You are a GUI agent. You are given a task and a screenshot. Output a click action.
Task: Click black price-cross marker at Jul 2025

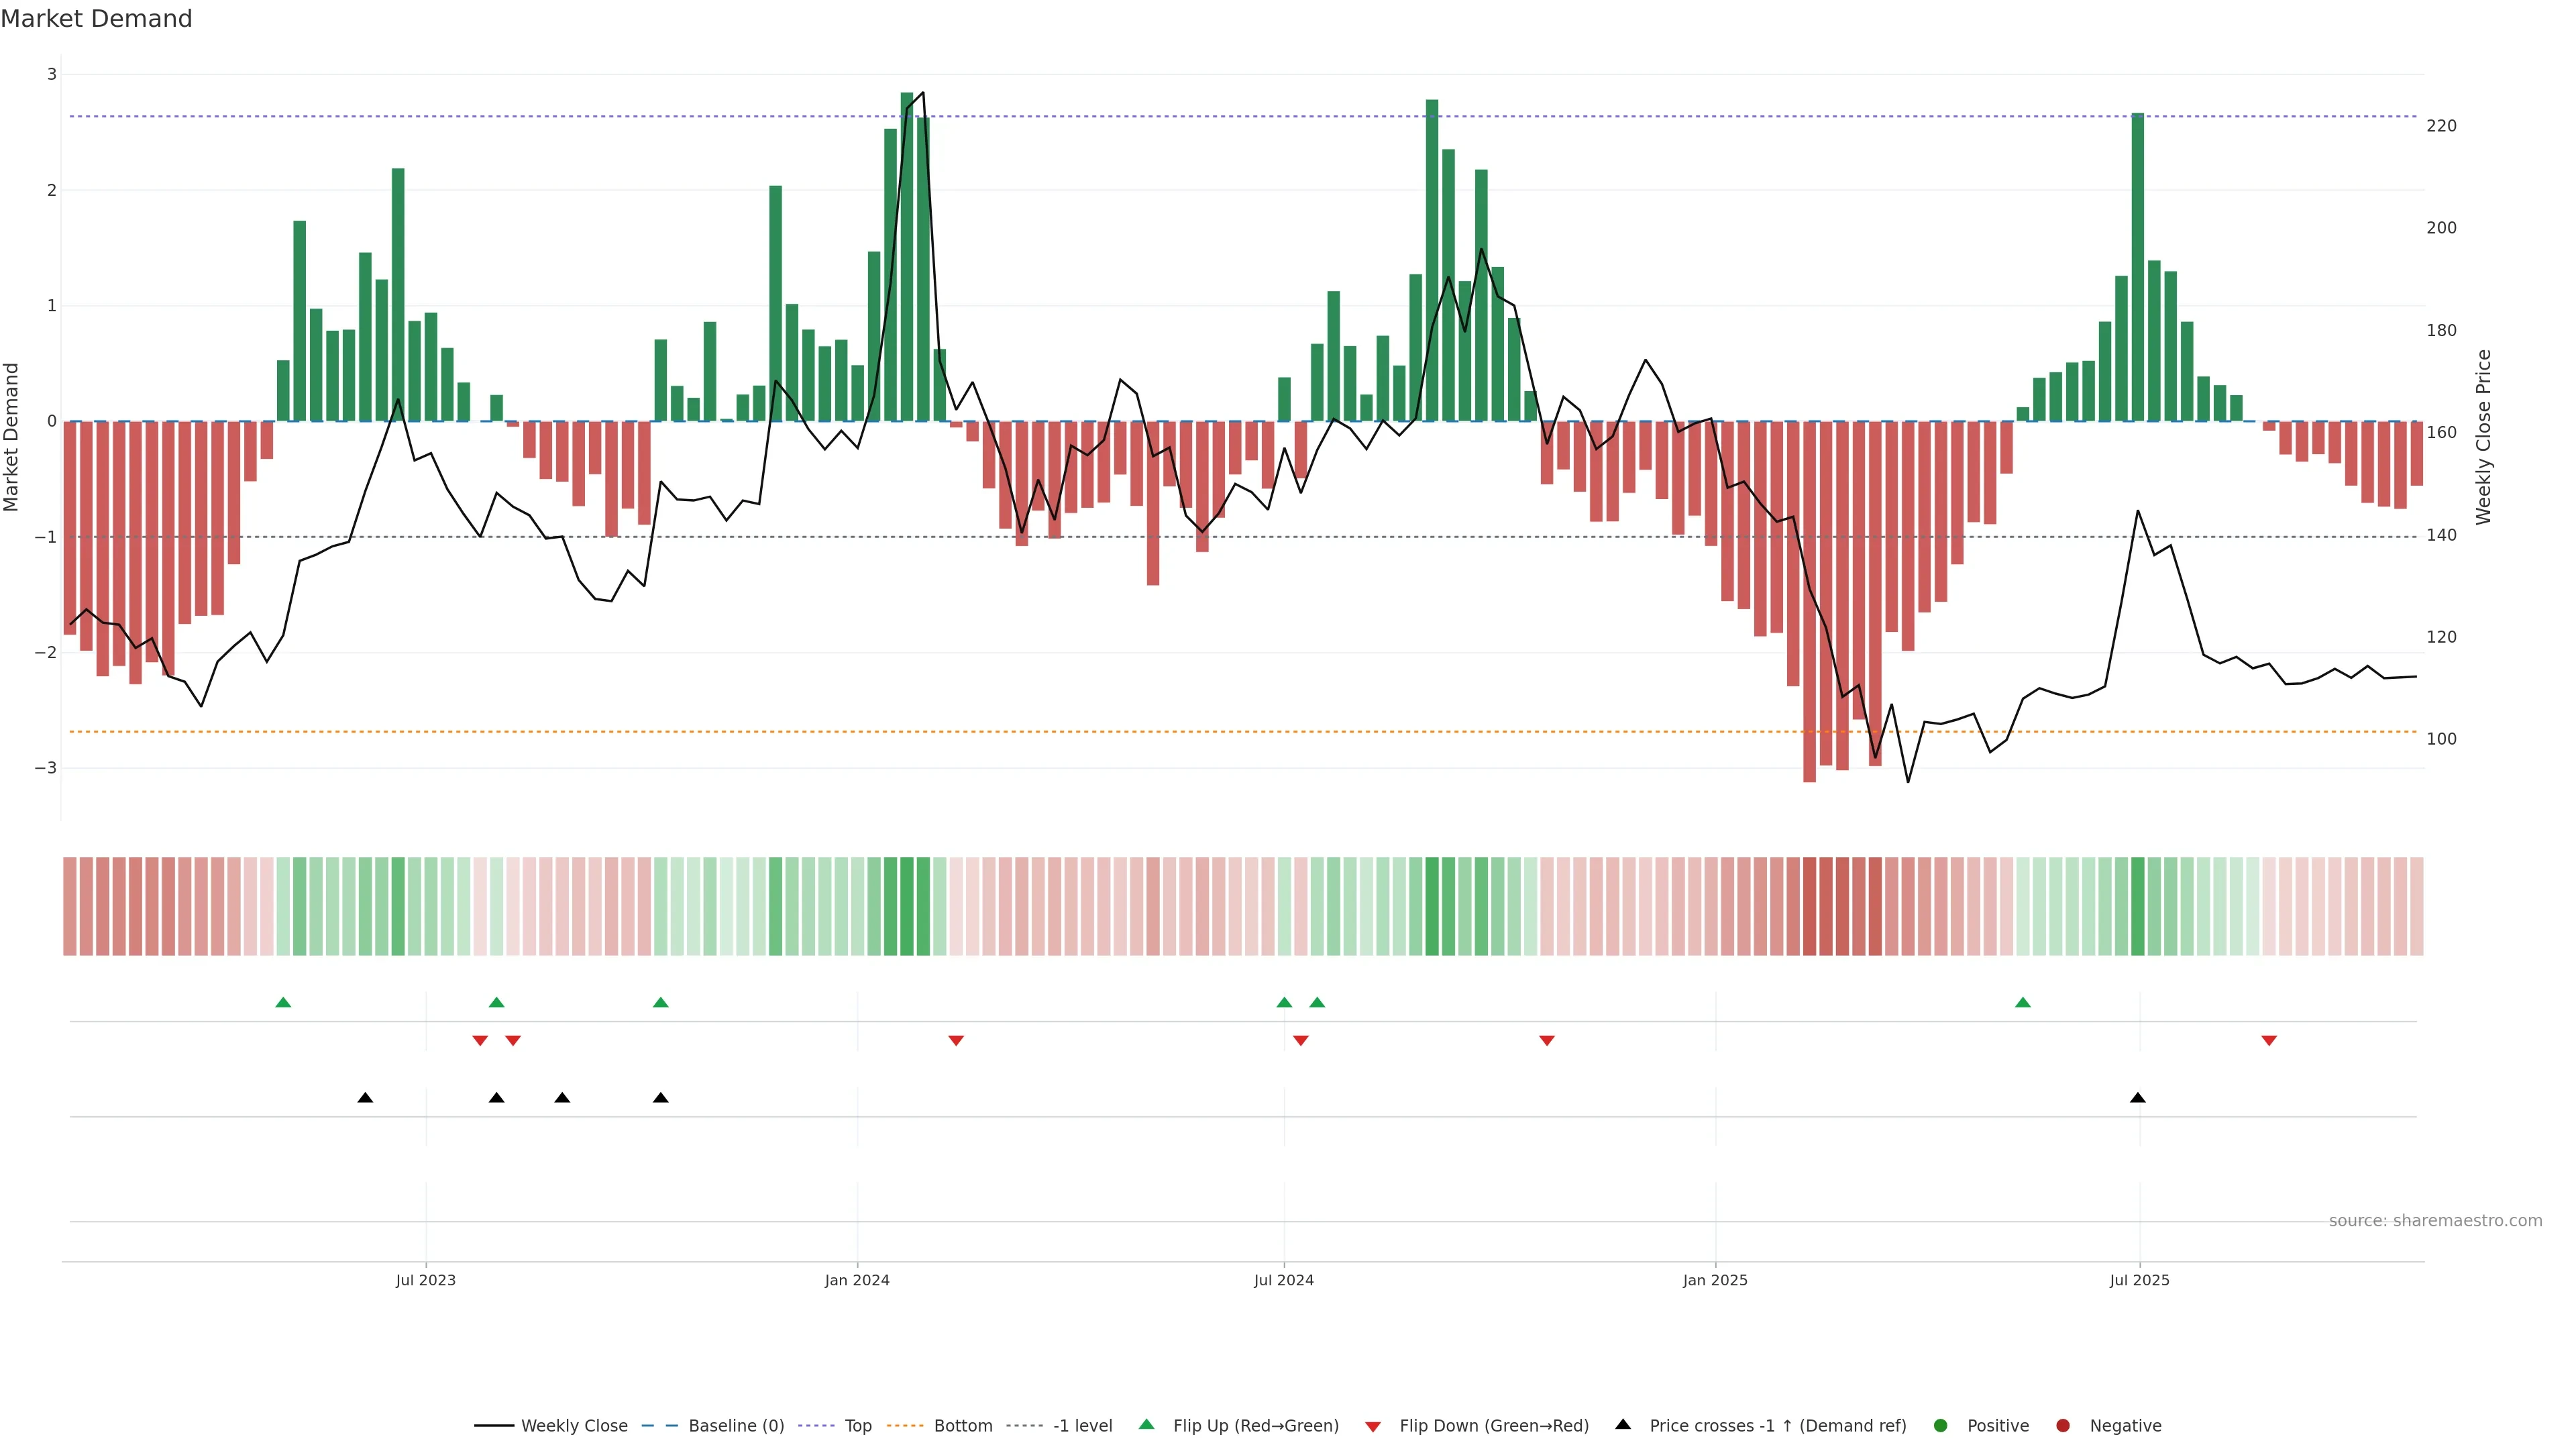click(x=2138, y=1098)
